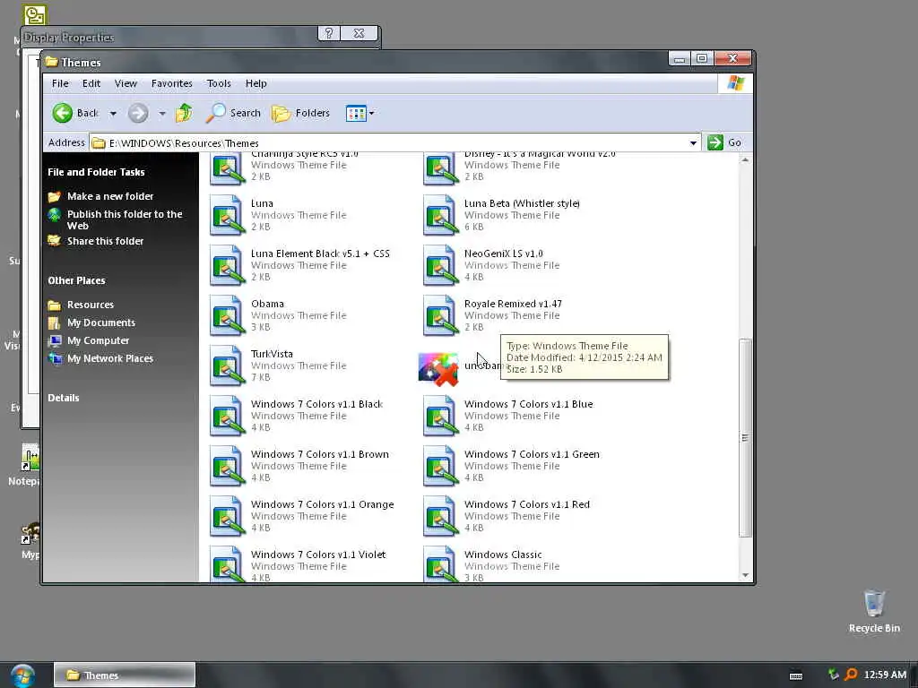Viewport: 918px width, 688px height.
Task: Select Windows 7 Colors v1.1 Green icon
Action: (x=440, y=466)
